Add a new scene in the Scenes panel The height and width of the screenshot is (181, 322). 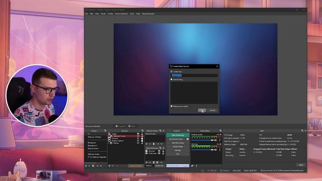[x=86, y=166]
